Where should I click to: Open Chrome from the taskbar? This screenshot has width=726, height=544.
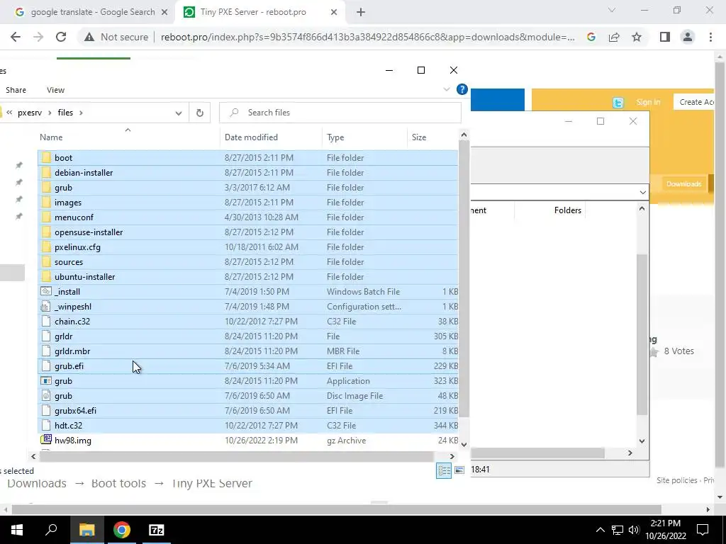(122, 530)
